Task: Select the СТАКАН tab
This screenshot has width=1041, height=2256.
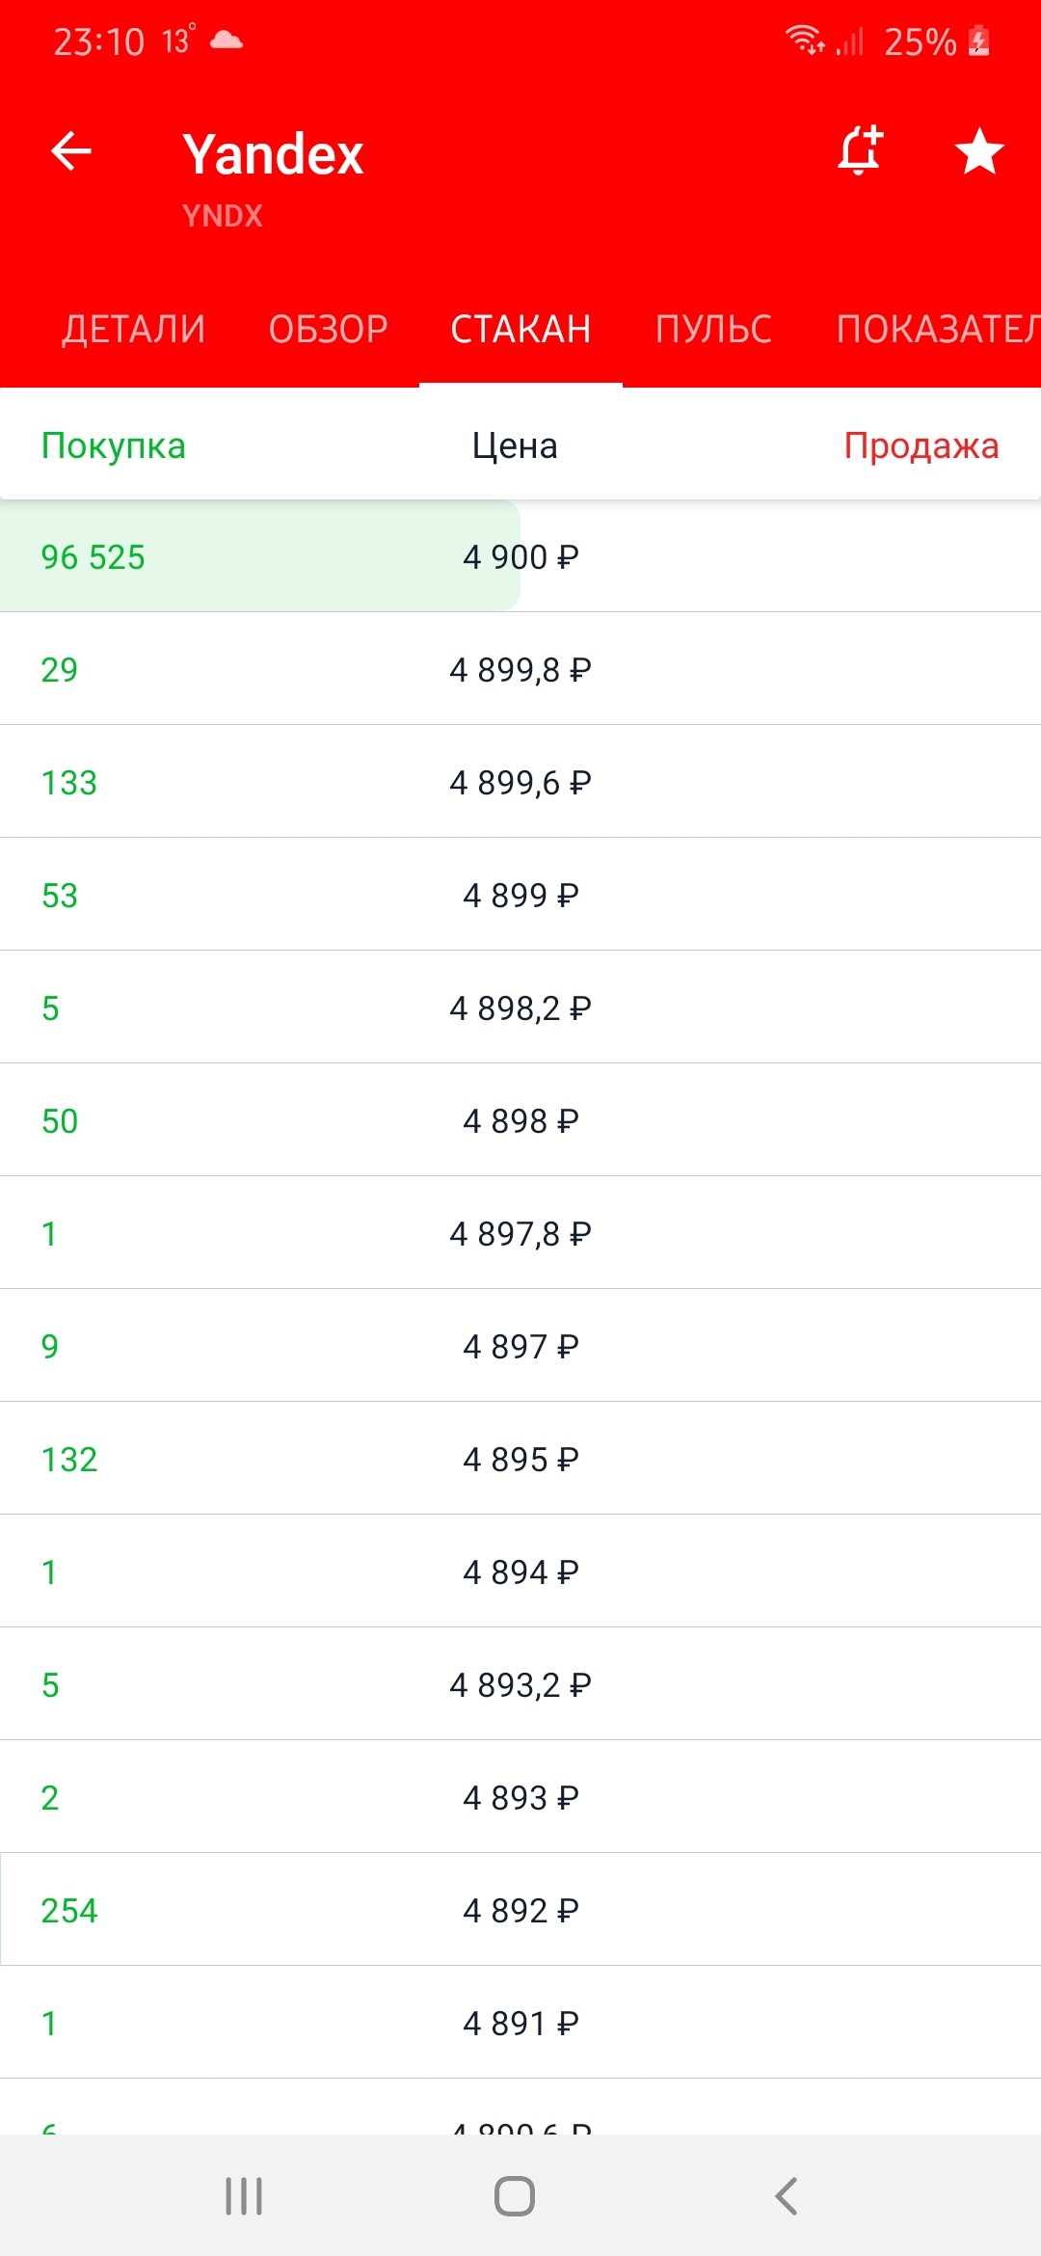Action: pos(520,330)
